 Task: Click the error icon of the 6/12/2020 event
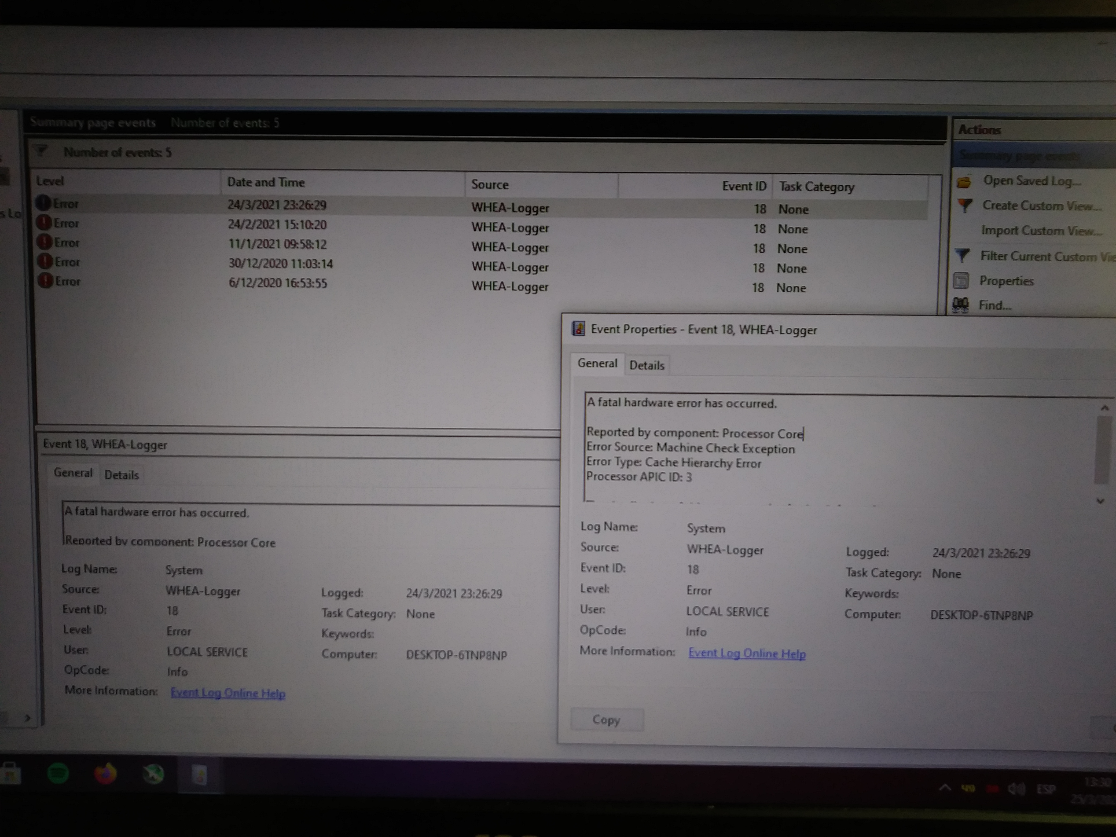[45, 281]
